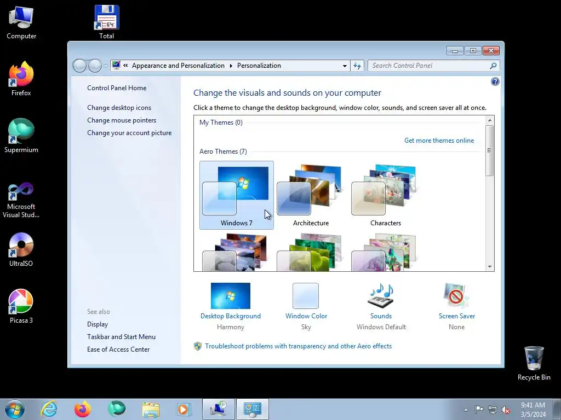Click the Show desktop strip at the taskbar end
Screen dimensions: 561x420
[557, 409]
